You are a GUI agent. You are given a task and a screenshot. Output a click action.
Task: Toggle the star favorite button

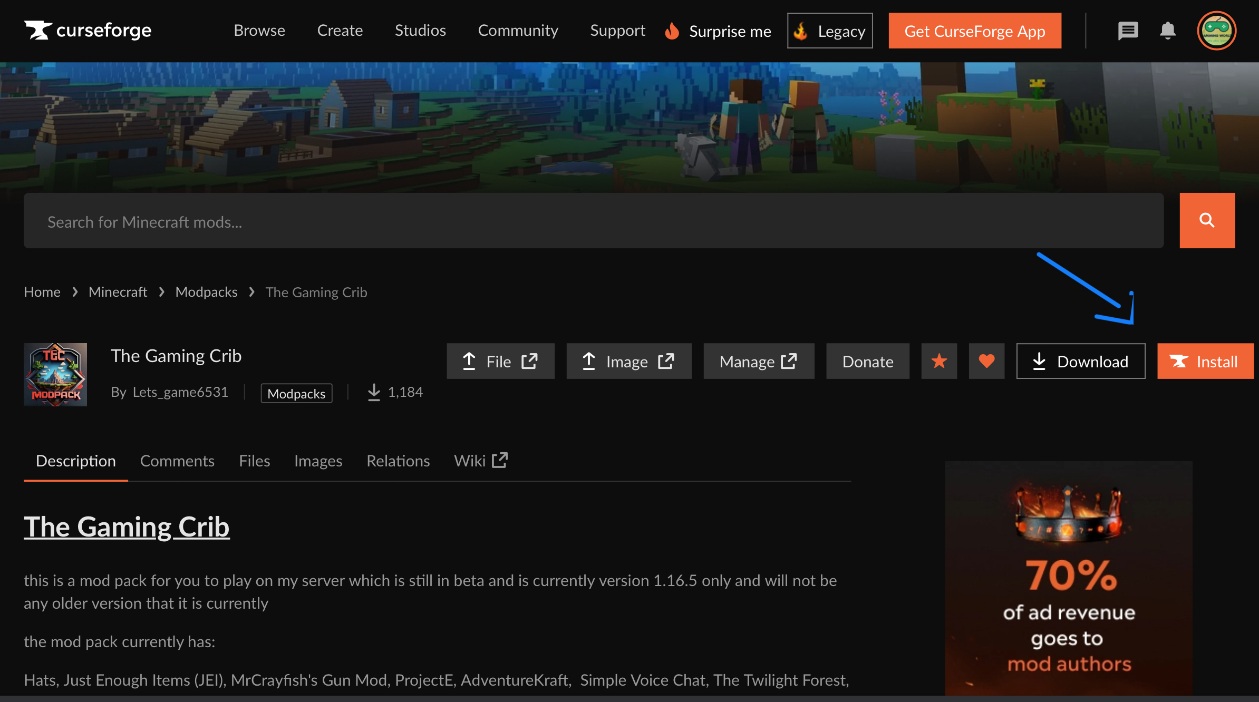tap(939, 362)
